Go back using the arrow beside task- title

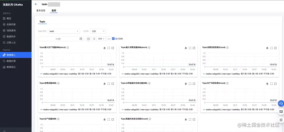coord(36,4)
